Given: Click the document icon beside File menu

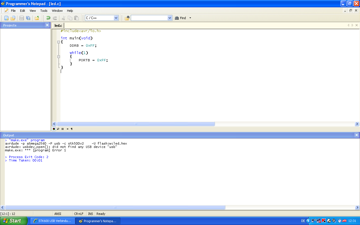Looking at the screenshot, I should (6, 11).
